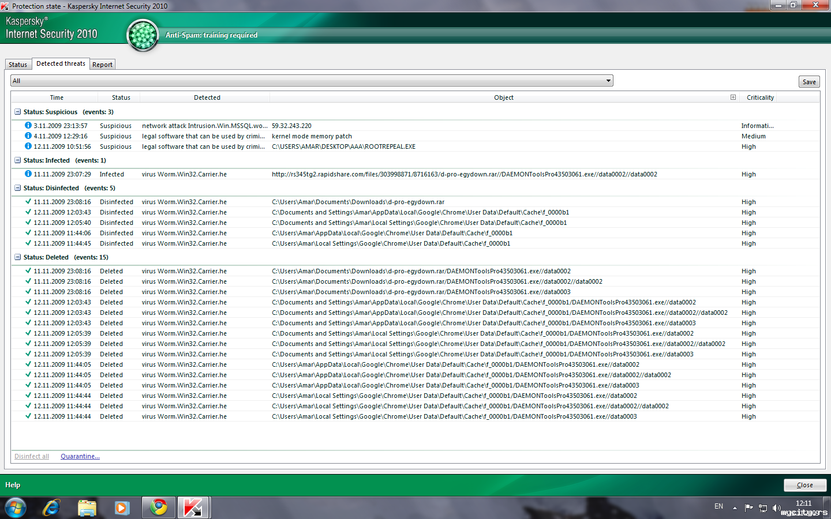The height and width of the screenshot is (519, 831).
Task: Click the 'Status: Infected (events: 1)' group header
Action: 65,160
